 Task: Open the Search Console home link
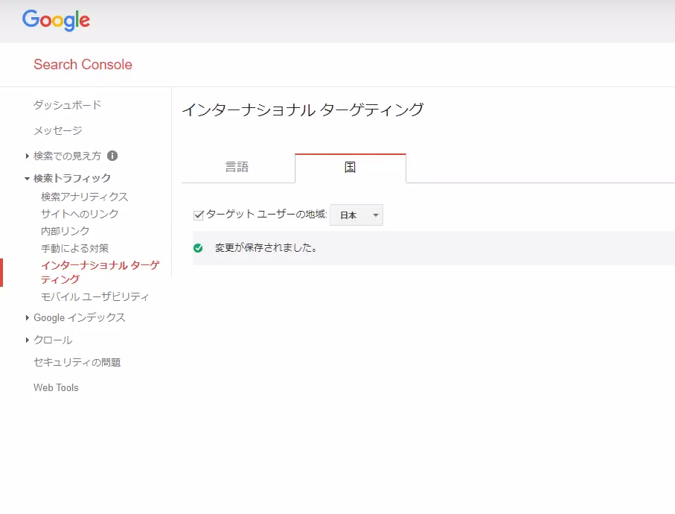tap(83, 65)
